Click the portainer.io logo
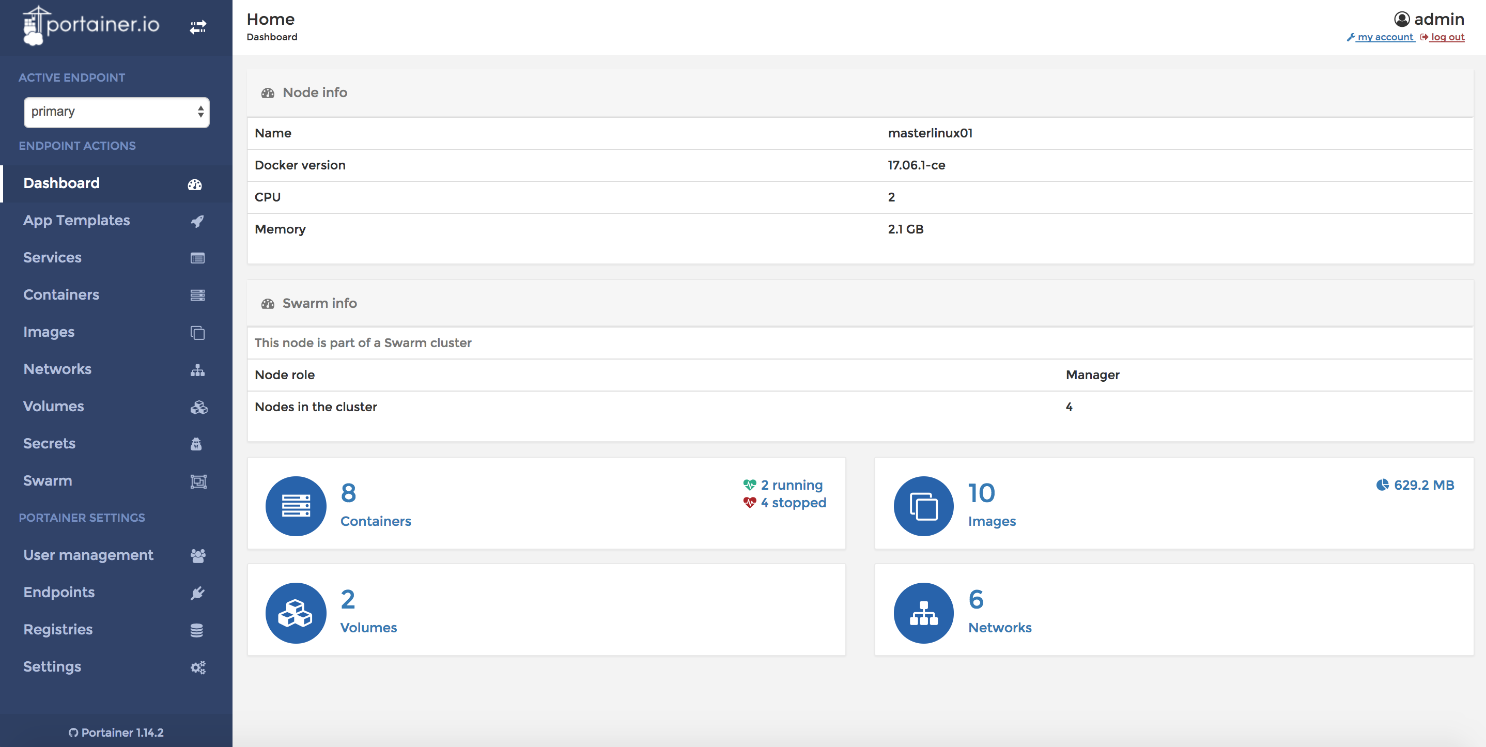The width and height of the screenshot is (1486, 747). [91, 25]
